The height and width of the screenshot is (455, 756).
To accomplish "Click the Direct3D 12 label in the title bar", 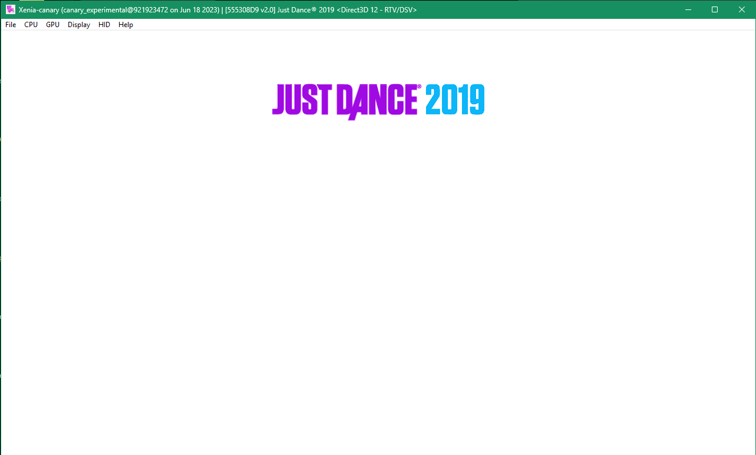I will pos(360,9).
